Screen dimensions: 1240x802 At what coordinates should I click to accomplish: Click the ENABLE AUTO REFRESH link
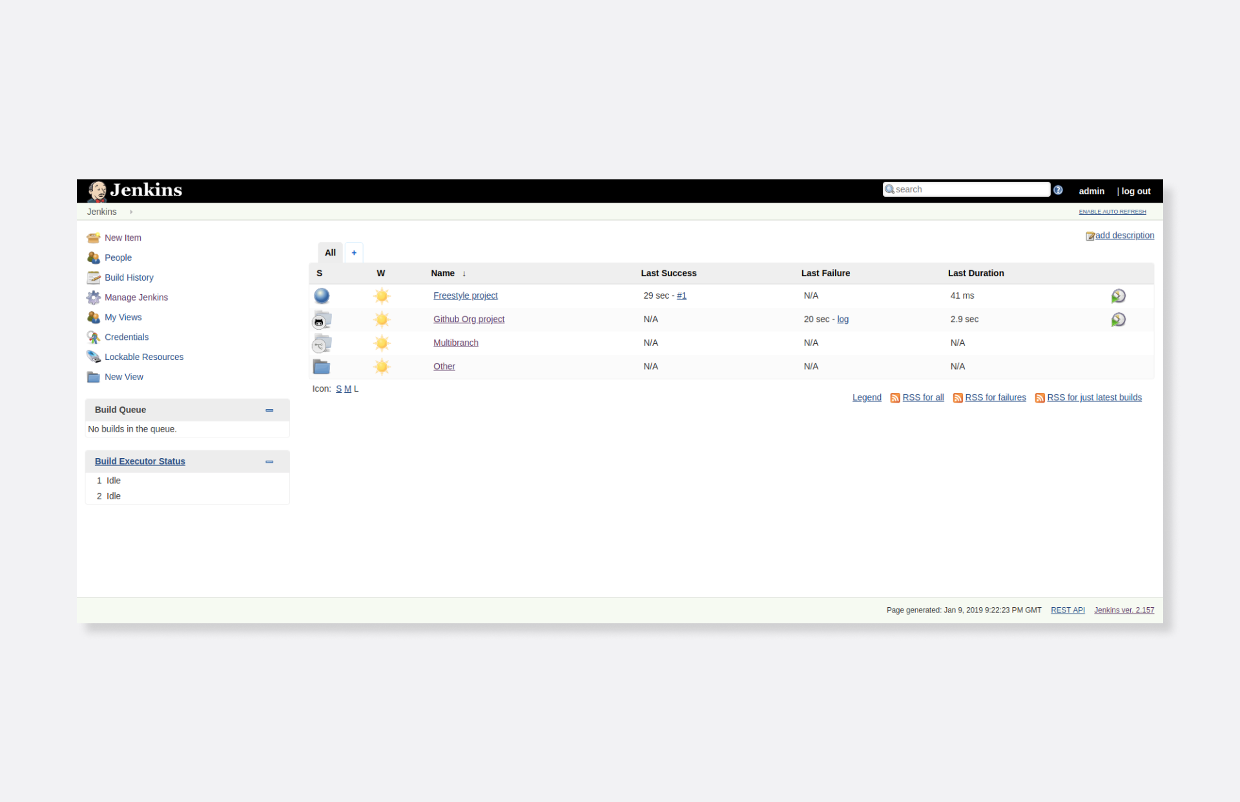click(x=1112, y=212)
